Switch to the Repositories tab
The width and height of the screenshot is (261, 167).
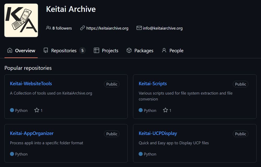(64, 51)
